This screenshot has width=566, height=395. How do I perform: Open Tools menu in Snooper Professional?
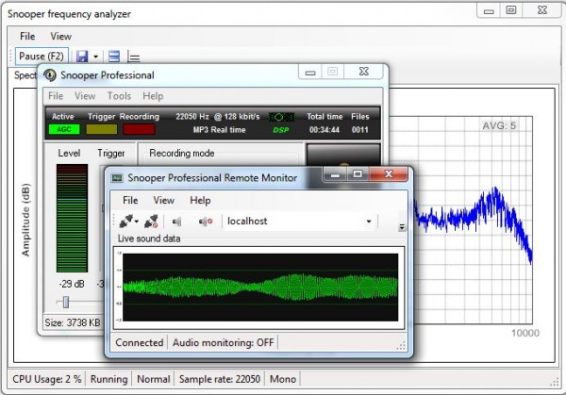point(119,96)
